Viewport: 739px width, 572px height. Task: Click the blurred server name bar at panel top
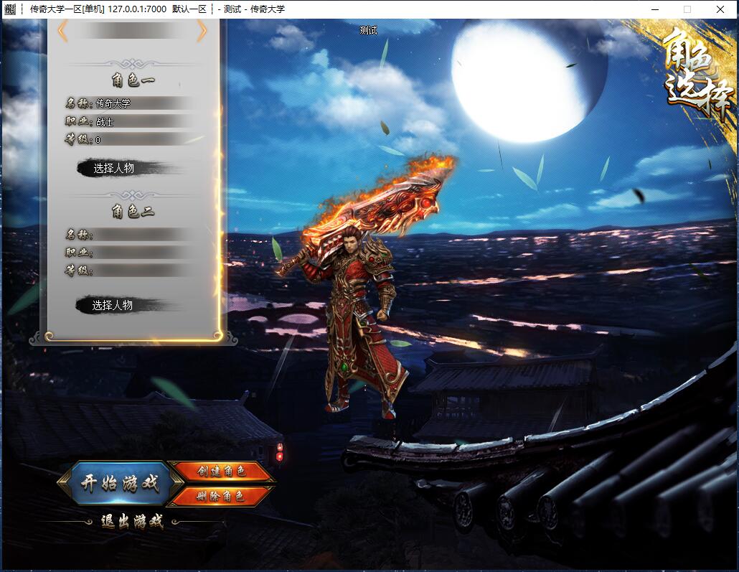tap(132, 32)
